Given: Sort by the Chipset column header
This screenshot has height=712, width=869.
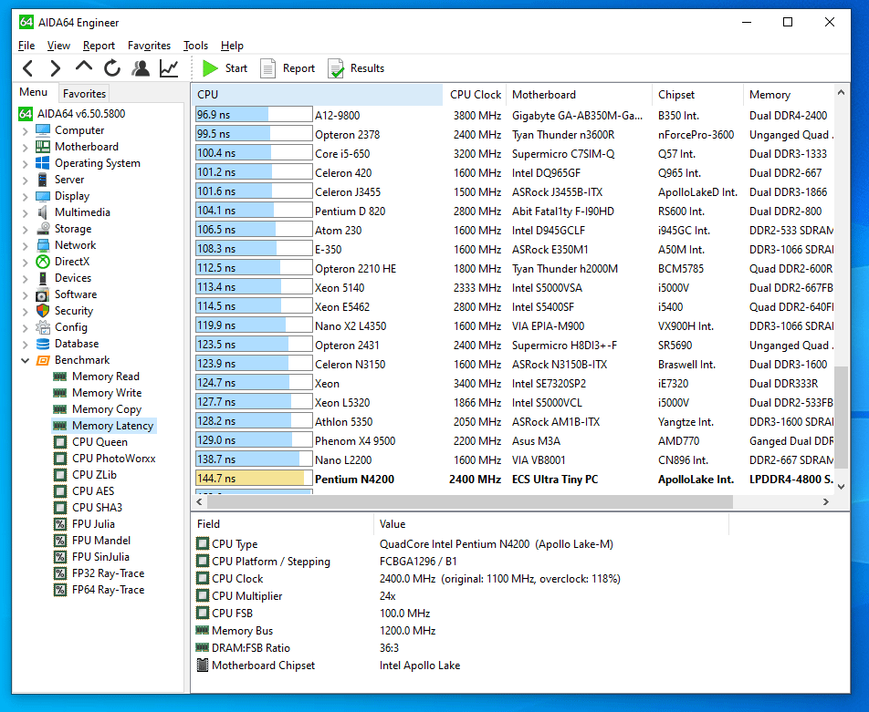Looking at the screenshot, I should pos(697,95).
